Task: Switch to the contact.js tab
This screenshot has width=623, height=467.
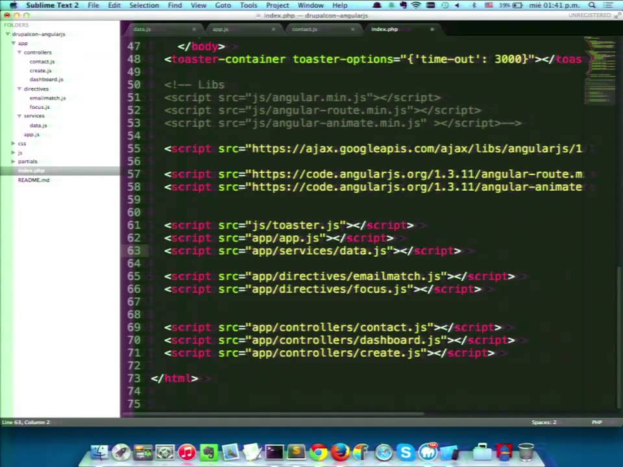Action: pos(304,29)
